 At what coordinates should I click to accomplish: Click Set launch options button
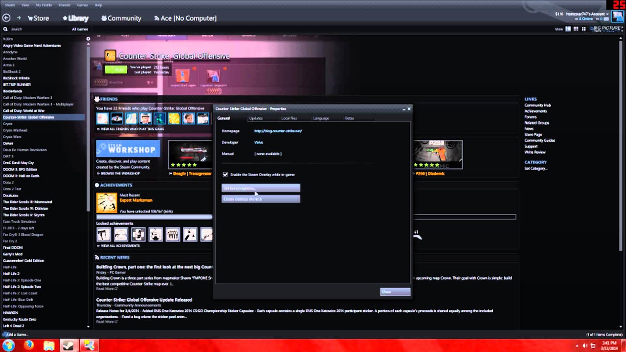261,188
